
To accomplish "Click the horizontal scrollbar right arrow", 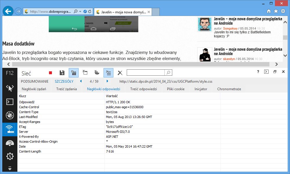I will (x=276, y=64).
